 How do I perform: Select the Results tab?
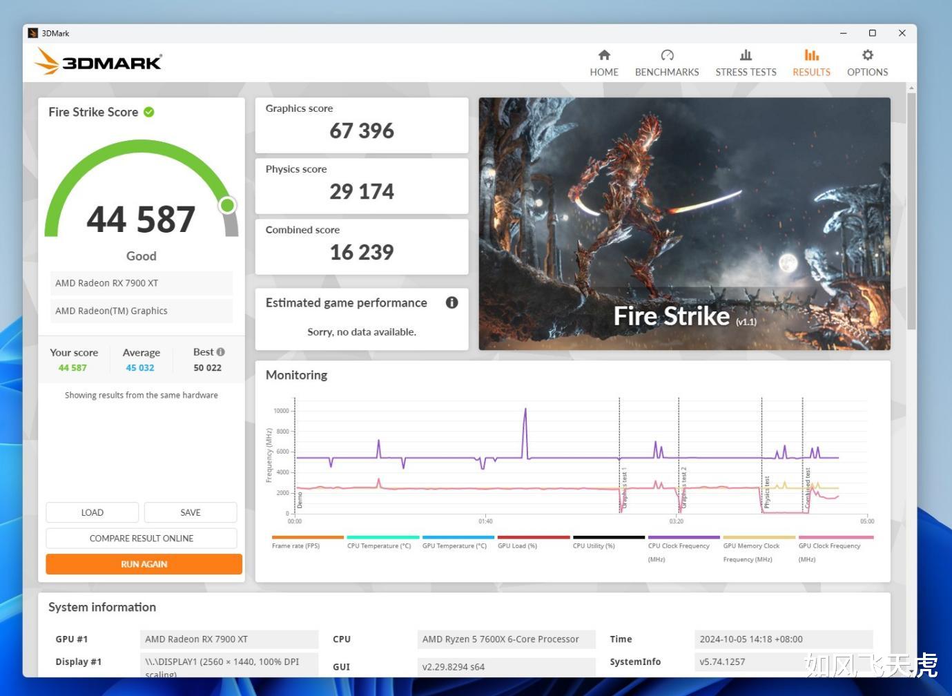click(811, 63)
